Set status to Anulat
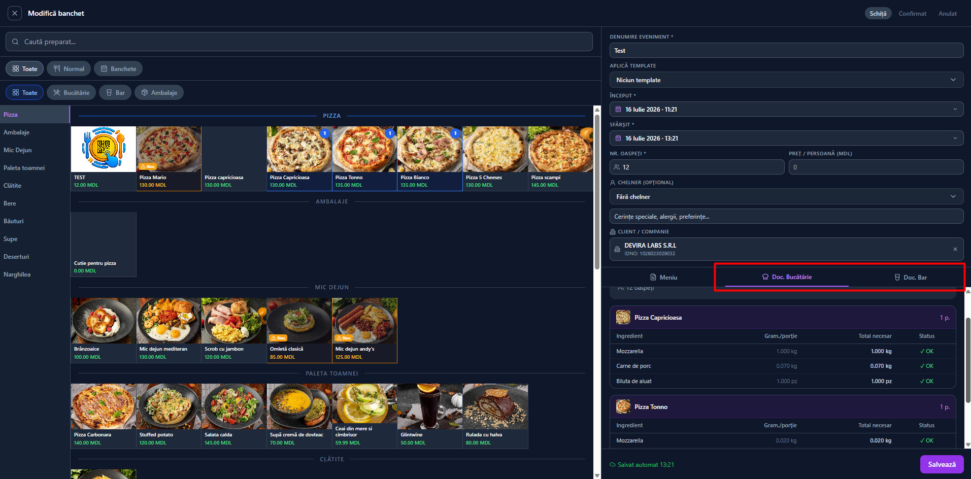Screen dimensions: 971x479 point(947,14)
